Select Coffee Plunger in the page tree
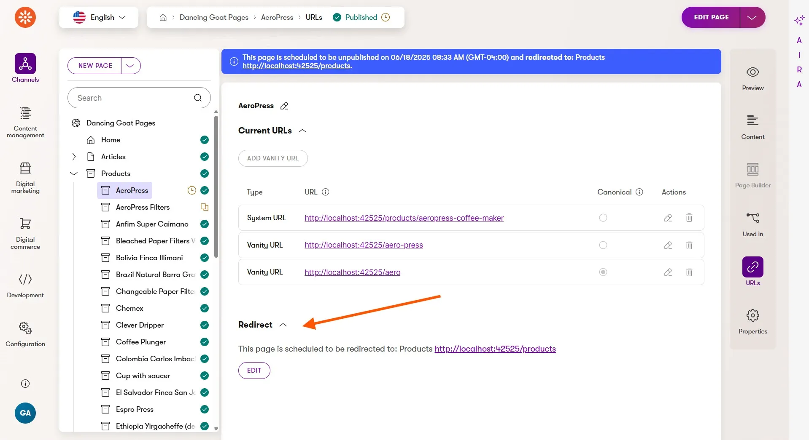Viewport: 809px width, 440px height. click(x=141, y=342)
